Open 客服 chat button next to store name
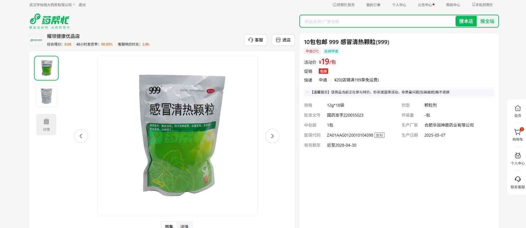This screenshot has width=526, height=228. click(x=256, y=40)
